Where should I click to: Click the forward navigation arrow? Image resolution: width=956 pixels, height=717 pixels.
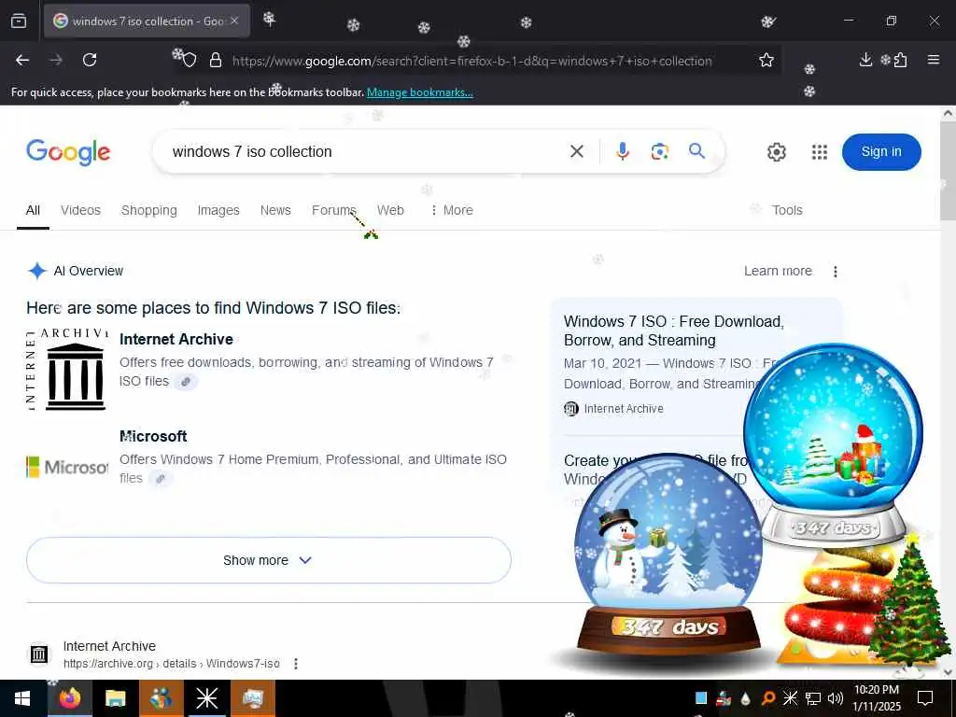click(x=56, y=60)
